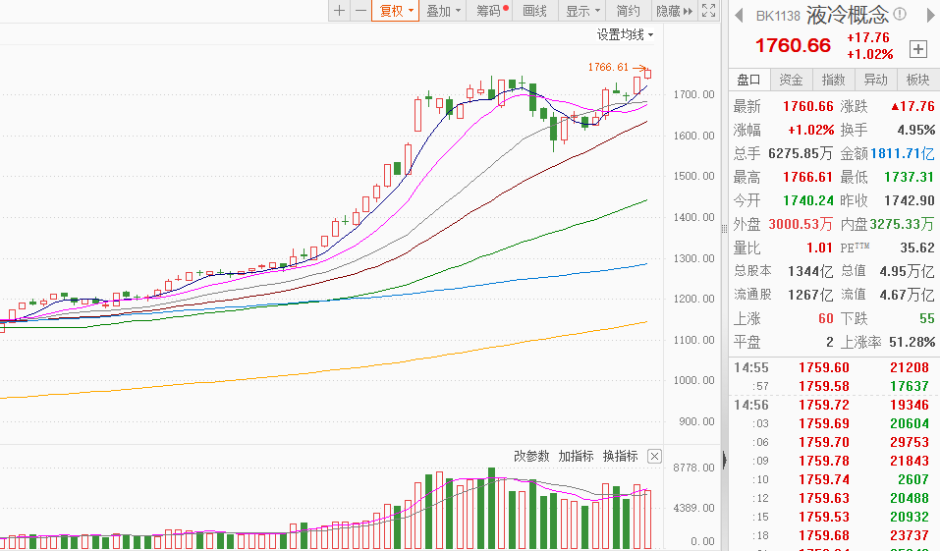Select the :18 tick row 1759.68

(834, 535)
